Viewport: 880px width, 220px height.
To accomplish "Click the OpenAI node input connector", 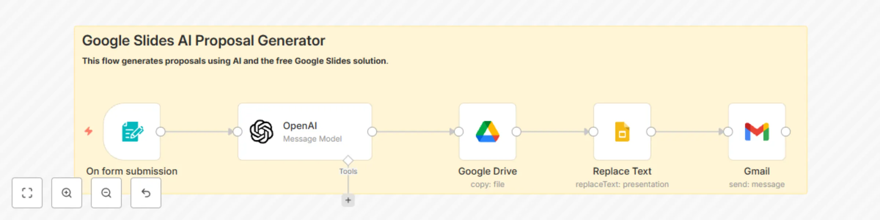I will pyautogui.click(x=238, y=132).
